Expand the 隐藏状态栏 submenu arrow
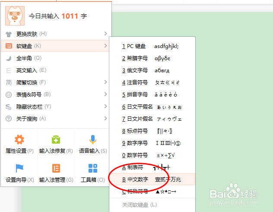273x212 pixels. (105, 106)
